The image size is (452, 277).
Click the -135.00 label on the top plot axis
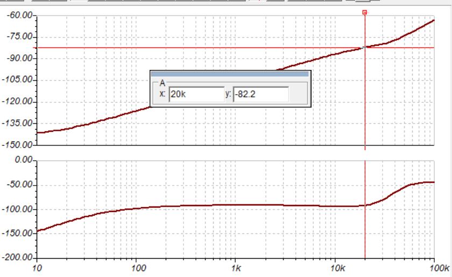(x=17, y=123)
